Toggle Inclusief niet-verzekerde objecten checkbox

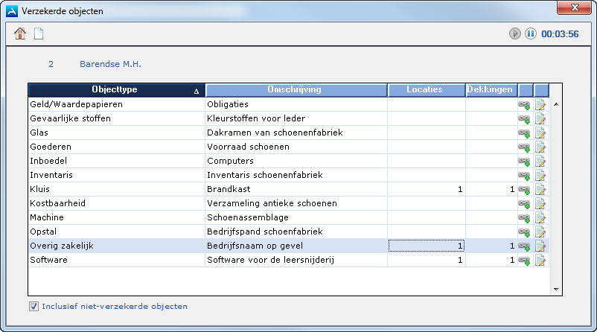pyautogui.click(x=33, y=306)
